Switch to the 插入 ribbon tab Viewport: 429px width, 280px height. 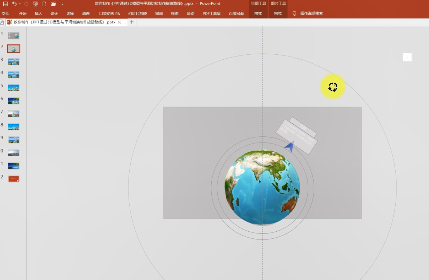coord(38,14)
